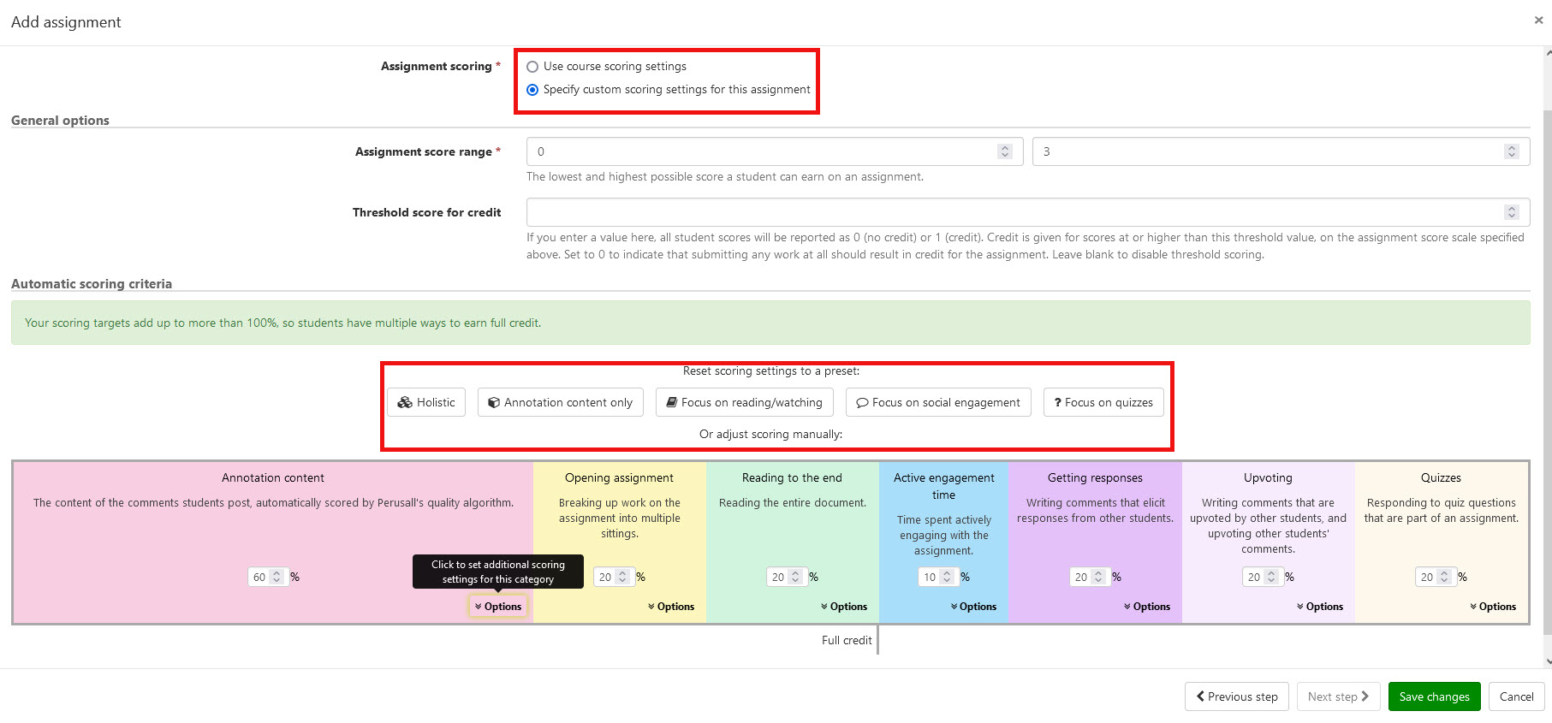
Task: Apply the Holistic scoring preset
Action: pos(426,402)
